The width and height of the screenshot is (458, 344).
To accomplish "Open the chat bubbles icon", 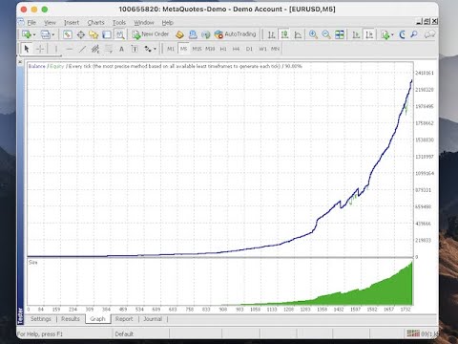I will pyautogui.click(x=429, y=34).
